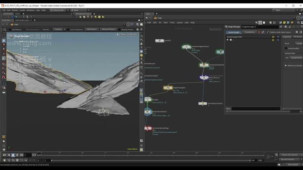Viewport: 303px width, 170px height.
Task: Open the Render menu
Action: click(15, 10)
